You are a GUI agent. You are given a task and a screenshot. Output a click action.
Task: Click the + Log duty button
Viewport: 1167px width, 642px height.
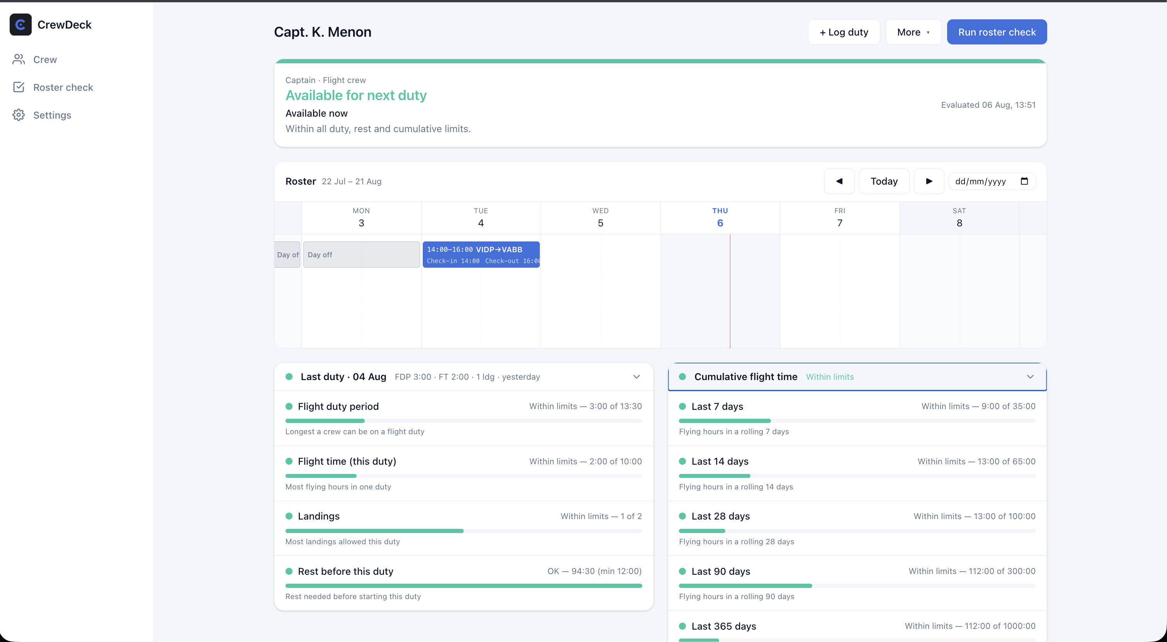point(844,32)
